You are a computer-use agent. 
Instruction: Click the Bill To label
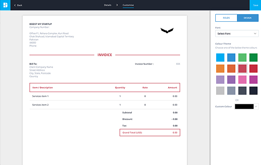[33, 64]
